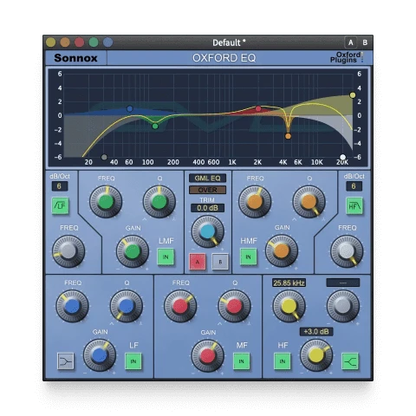Click the grey HF Q knob
416x416 pixels.
coord(343,306)
